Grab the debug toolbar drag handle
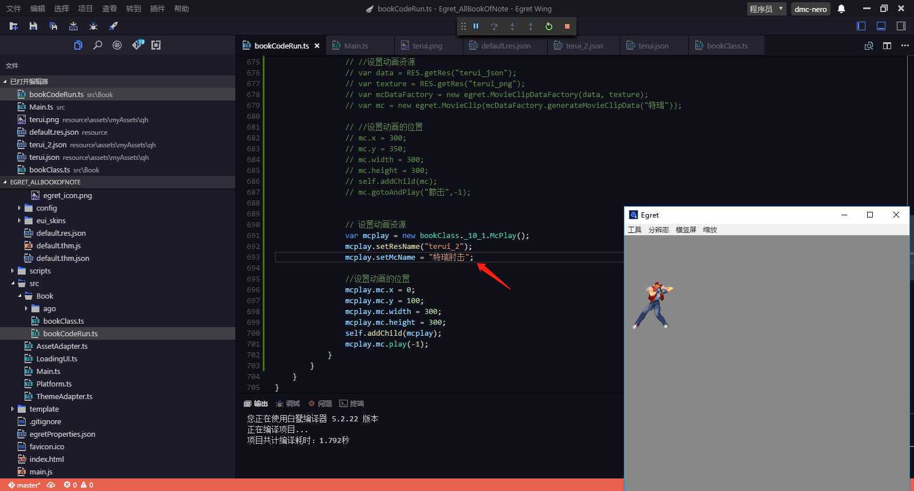 coord(463,26)
